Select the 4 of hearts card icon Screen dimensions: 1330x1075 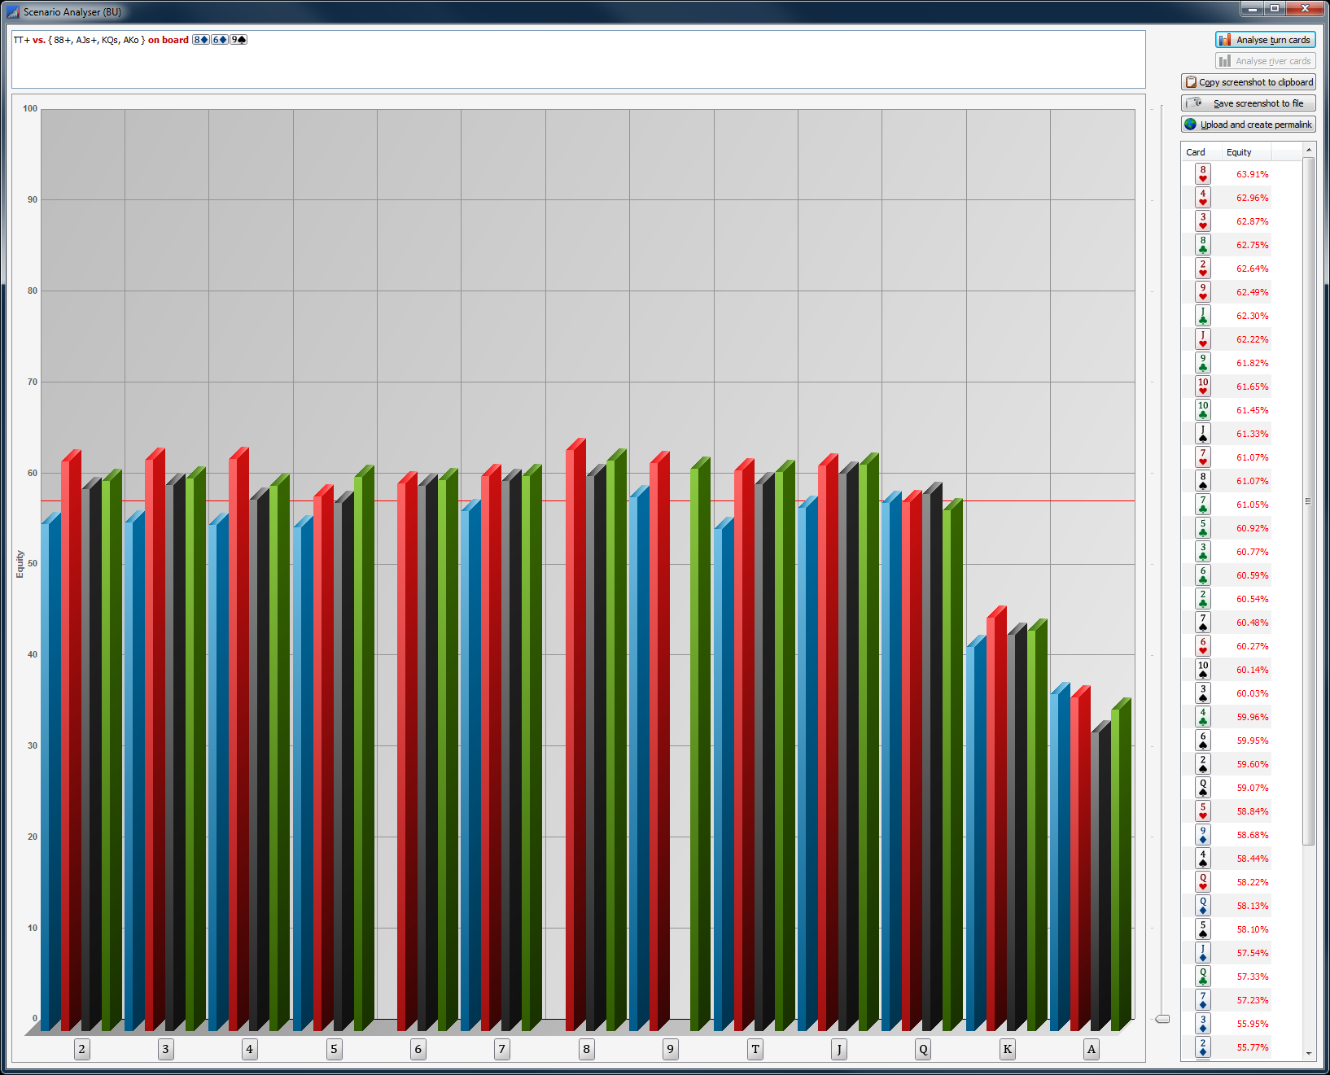point(1202,198)
